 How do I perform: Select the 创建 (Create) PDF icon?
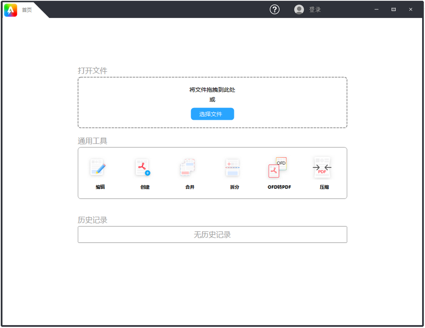(143, 167)
